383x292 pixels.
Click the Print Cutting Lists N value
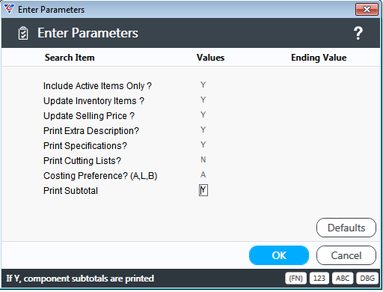[x=203, y=159]
